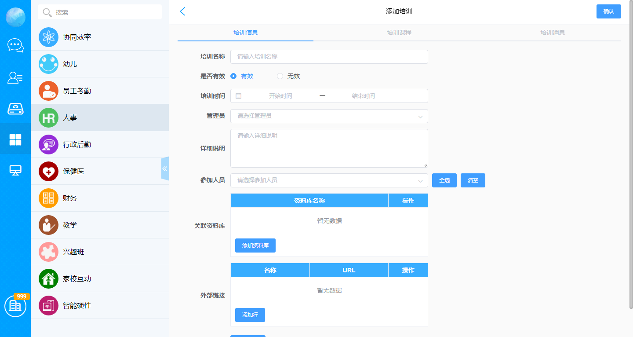Open 幼儿 smiley face icon
The width and height of the screenshot is (633, 337).
48,64
